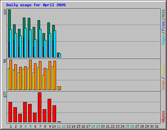Click the day 7 red KBytes bar

click(x=39, y=107)
